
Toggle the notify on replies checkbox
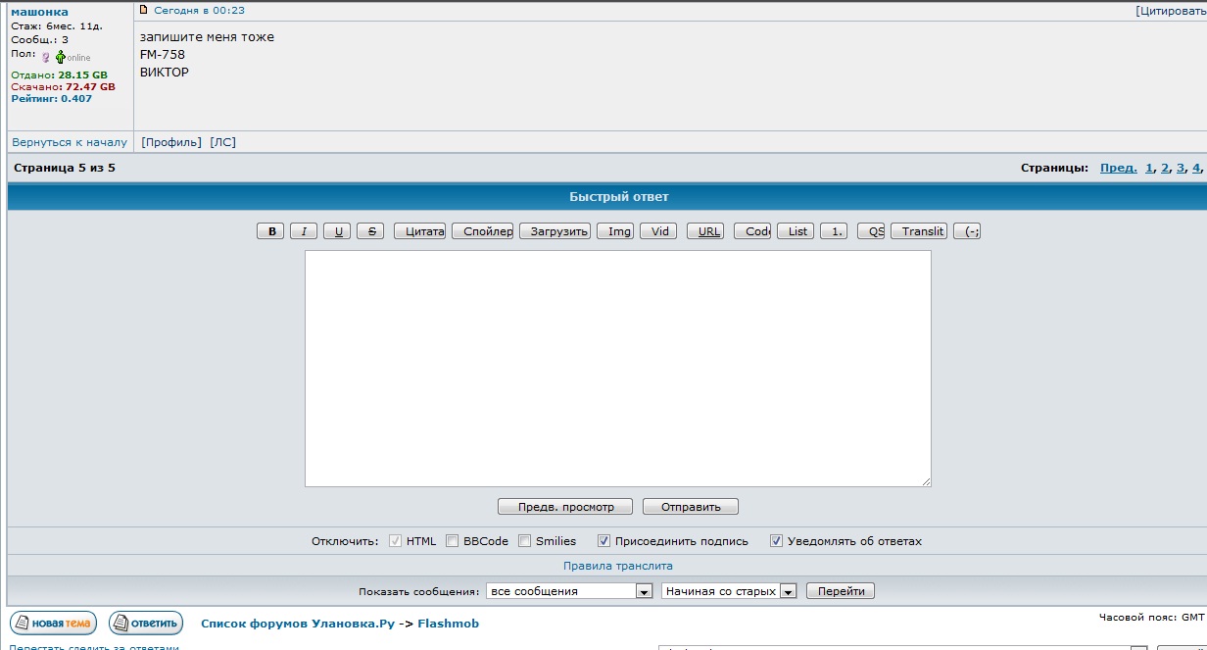pos(777,541)
